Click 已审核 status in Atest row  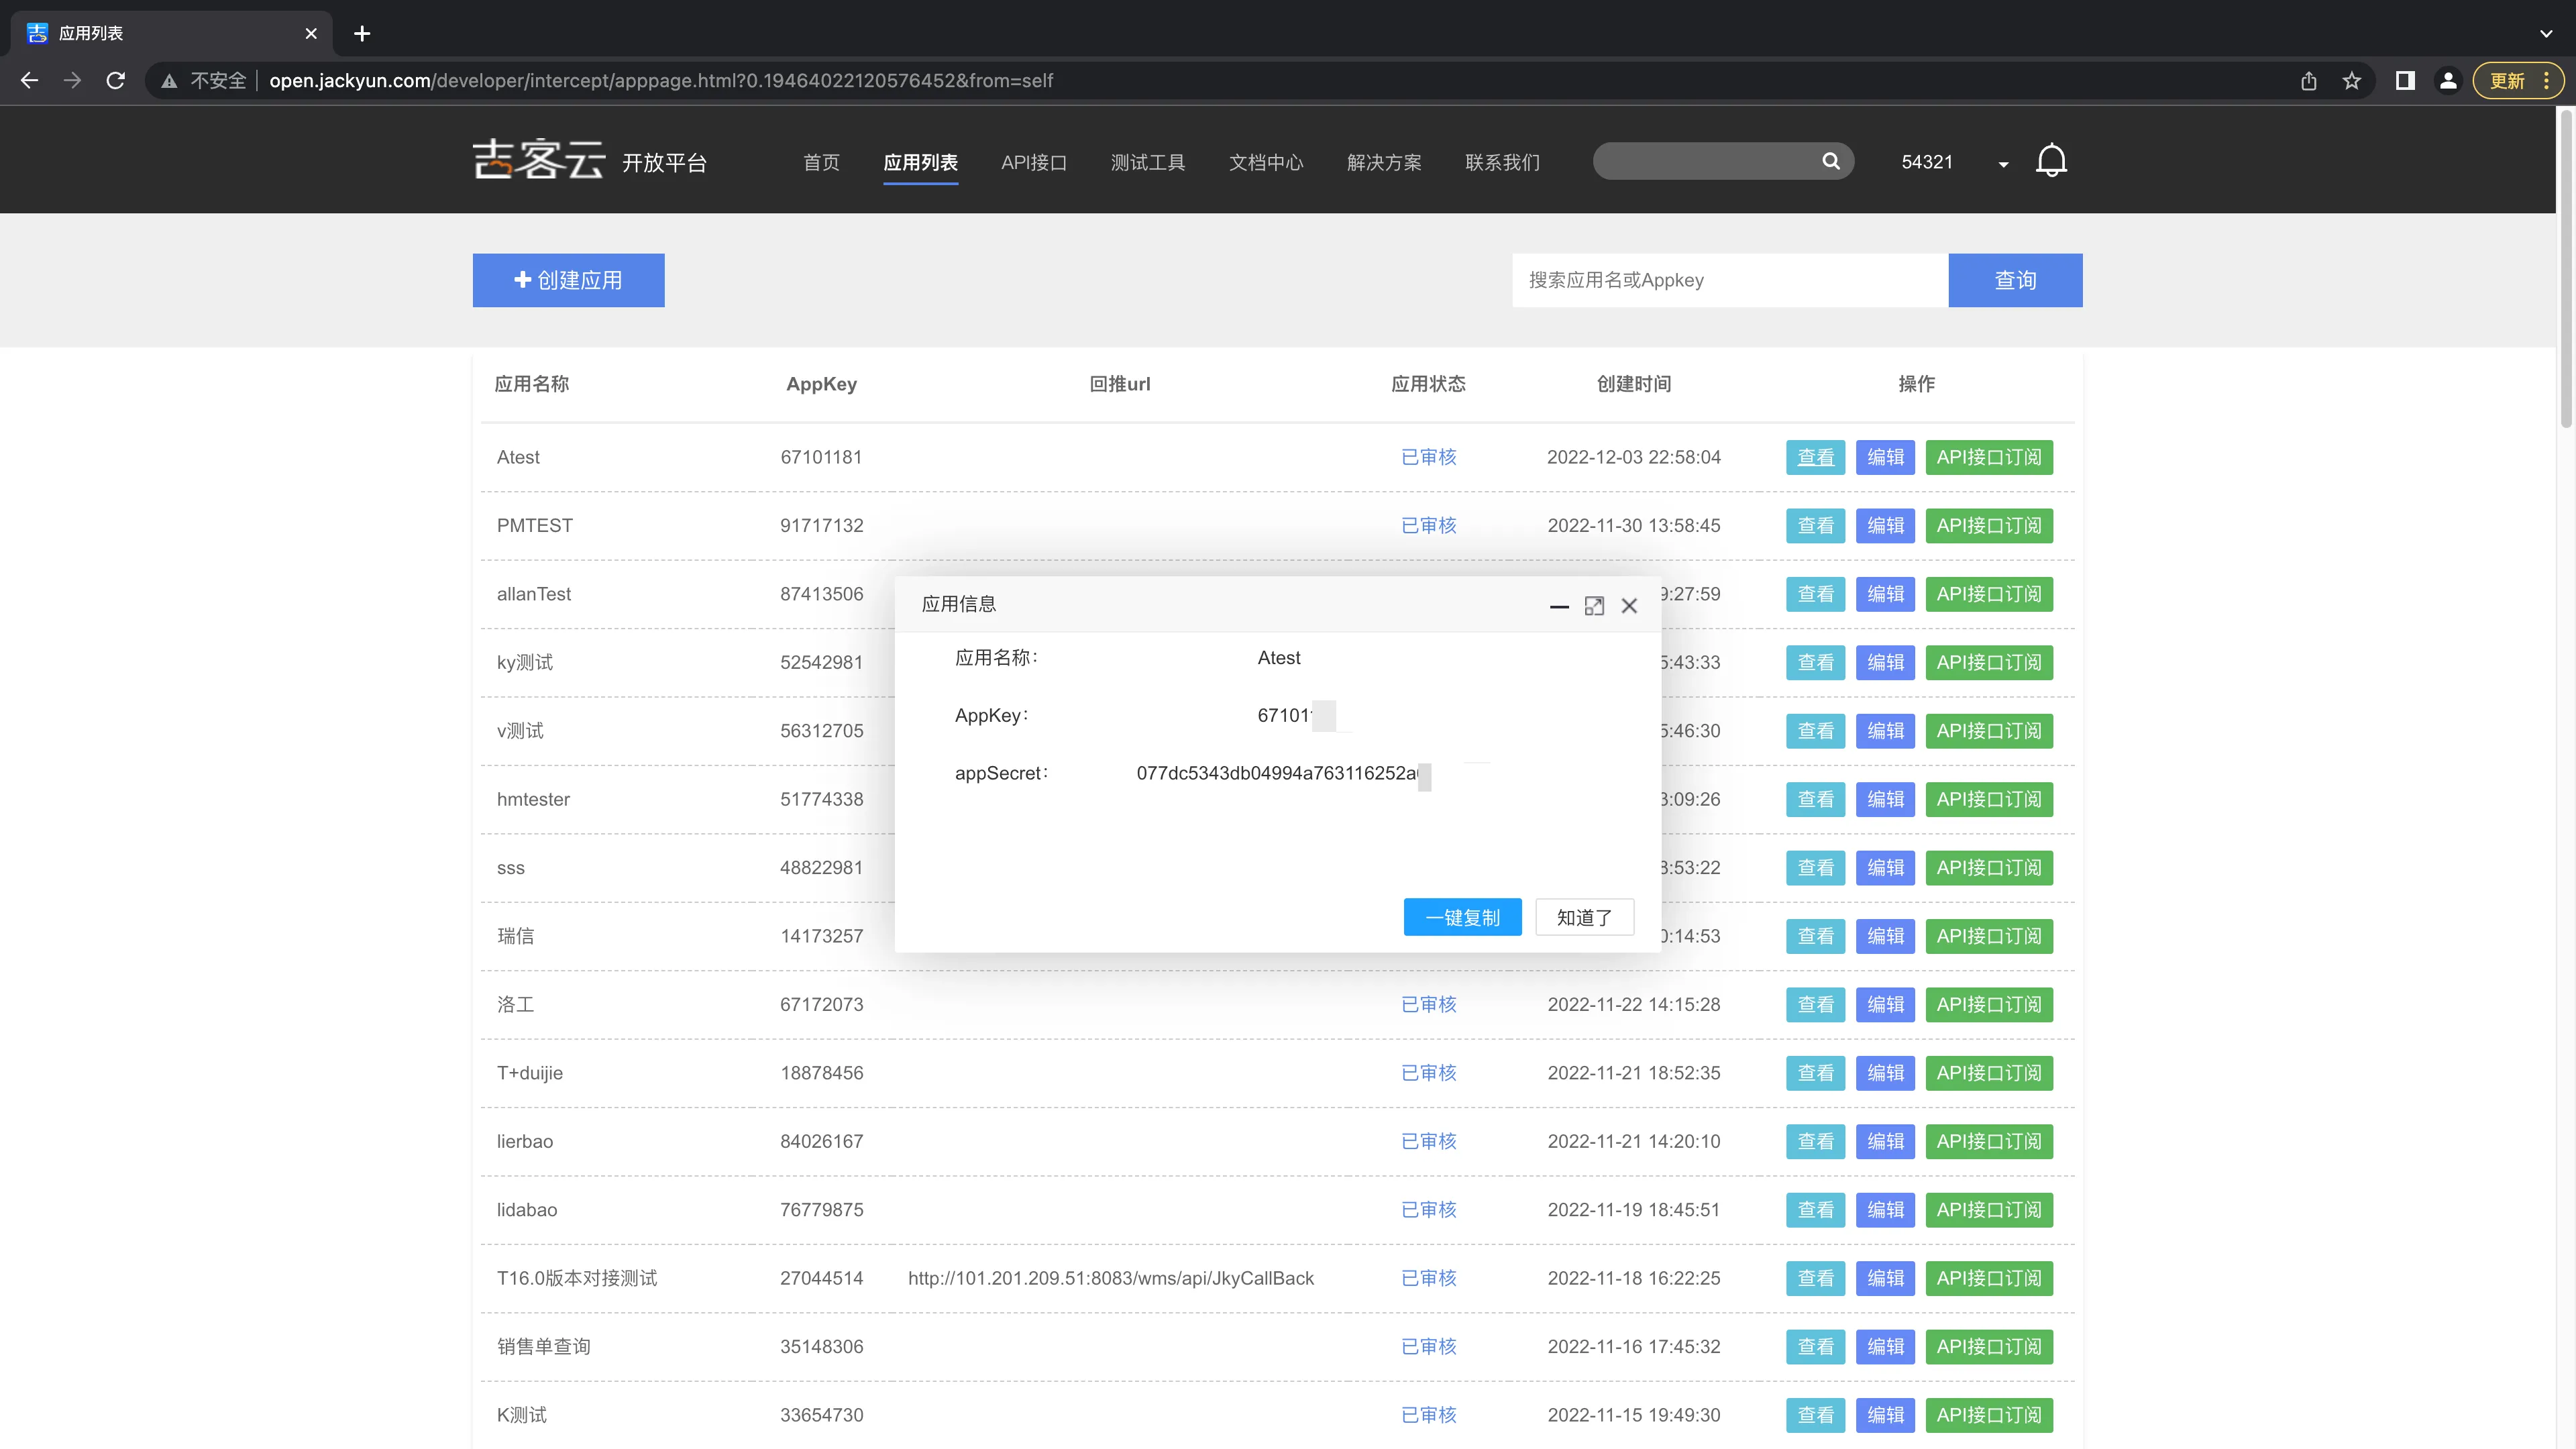pos(1428,457)
